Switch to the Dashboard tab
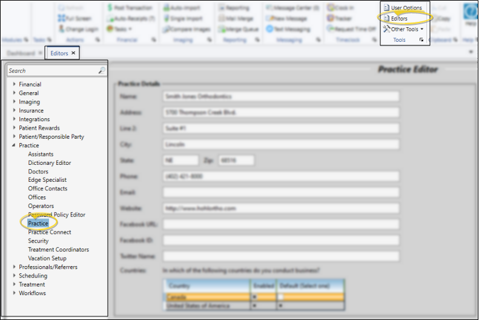Screen dimensions: 479x320 (x=21, y=53)
